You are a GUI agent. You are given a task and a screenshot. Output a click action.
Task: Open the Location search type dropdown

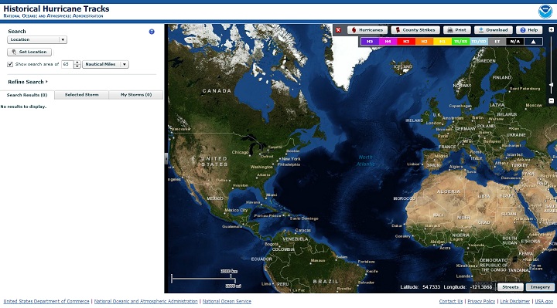click(37, 39)
